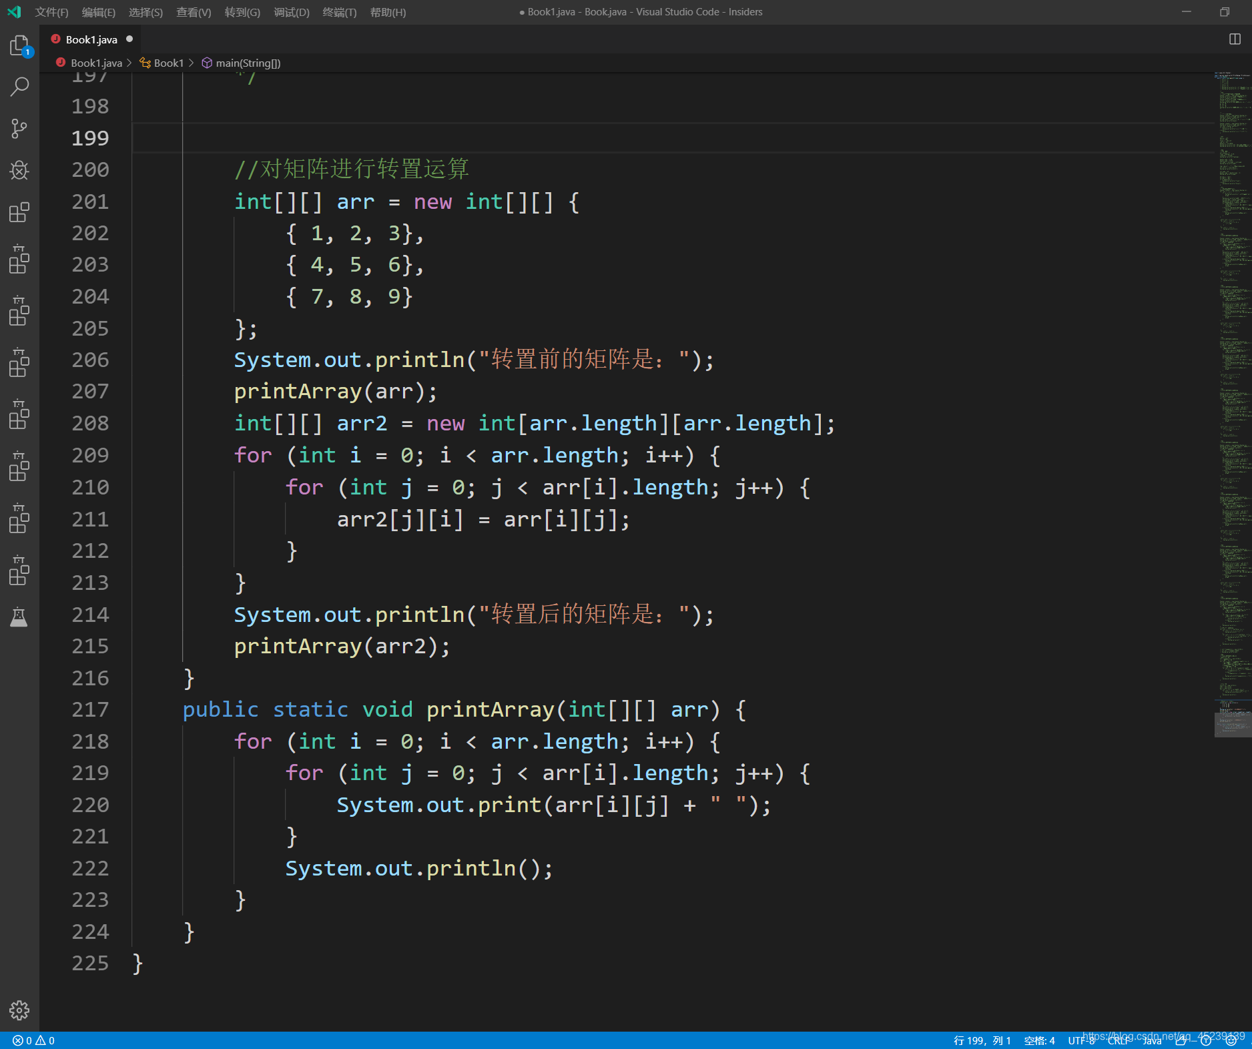Viewport: 1252px width, 1049px height.
Task: Select the Book1.java editor tab
Action: [x=91, y=39]
